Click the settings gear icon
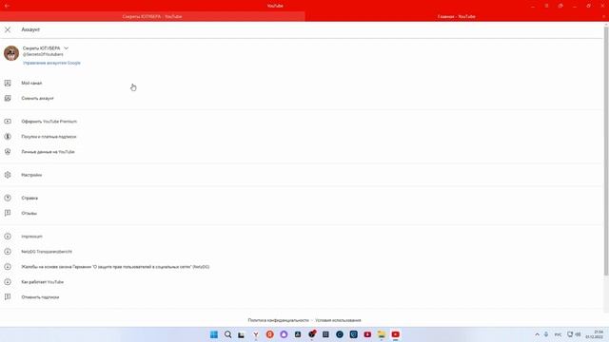Screen dimensions: 609x342 (x=8, y=175)
